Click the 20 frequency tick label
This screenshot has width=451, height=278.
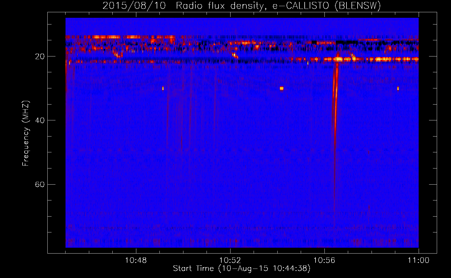tap(40, 56)
